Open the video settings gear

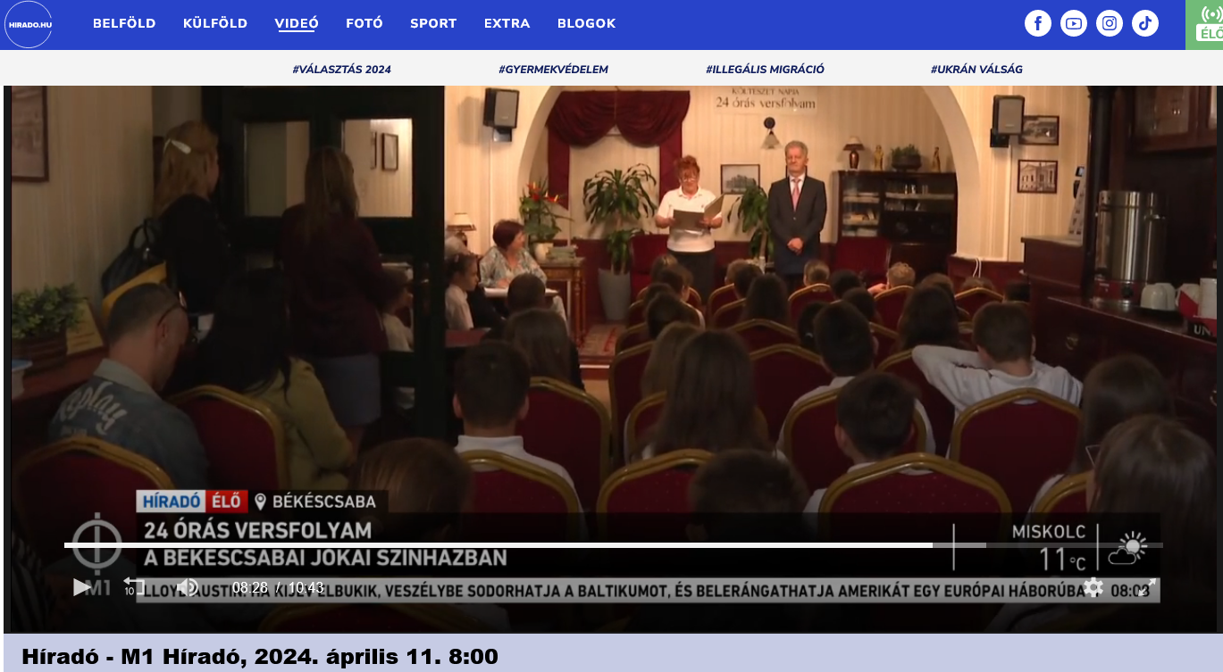1093,587
